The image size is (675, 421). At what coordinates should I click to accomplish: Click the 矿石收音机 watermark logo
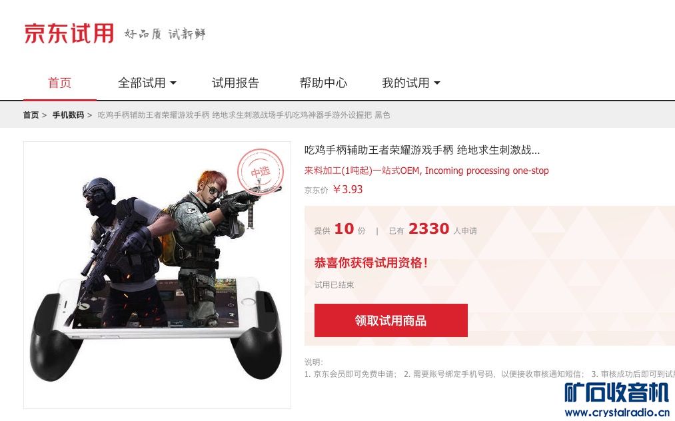click(x=617, y=392)
